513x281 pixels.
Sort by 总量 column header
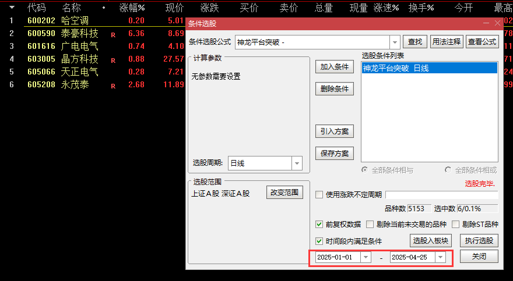pyautogui.click(x=323, y=7)
